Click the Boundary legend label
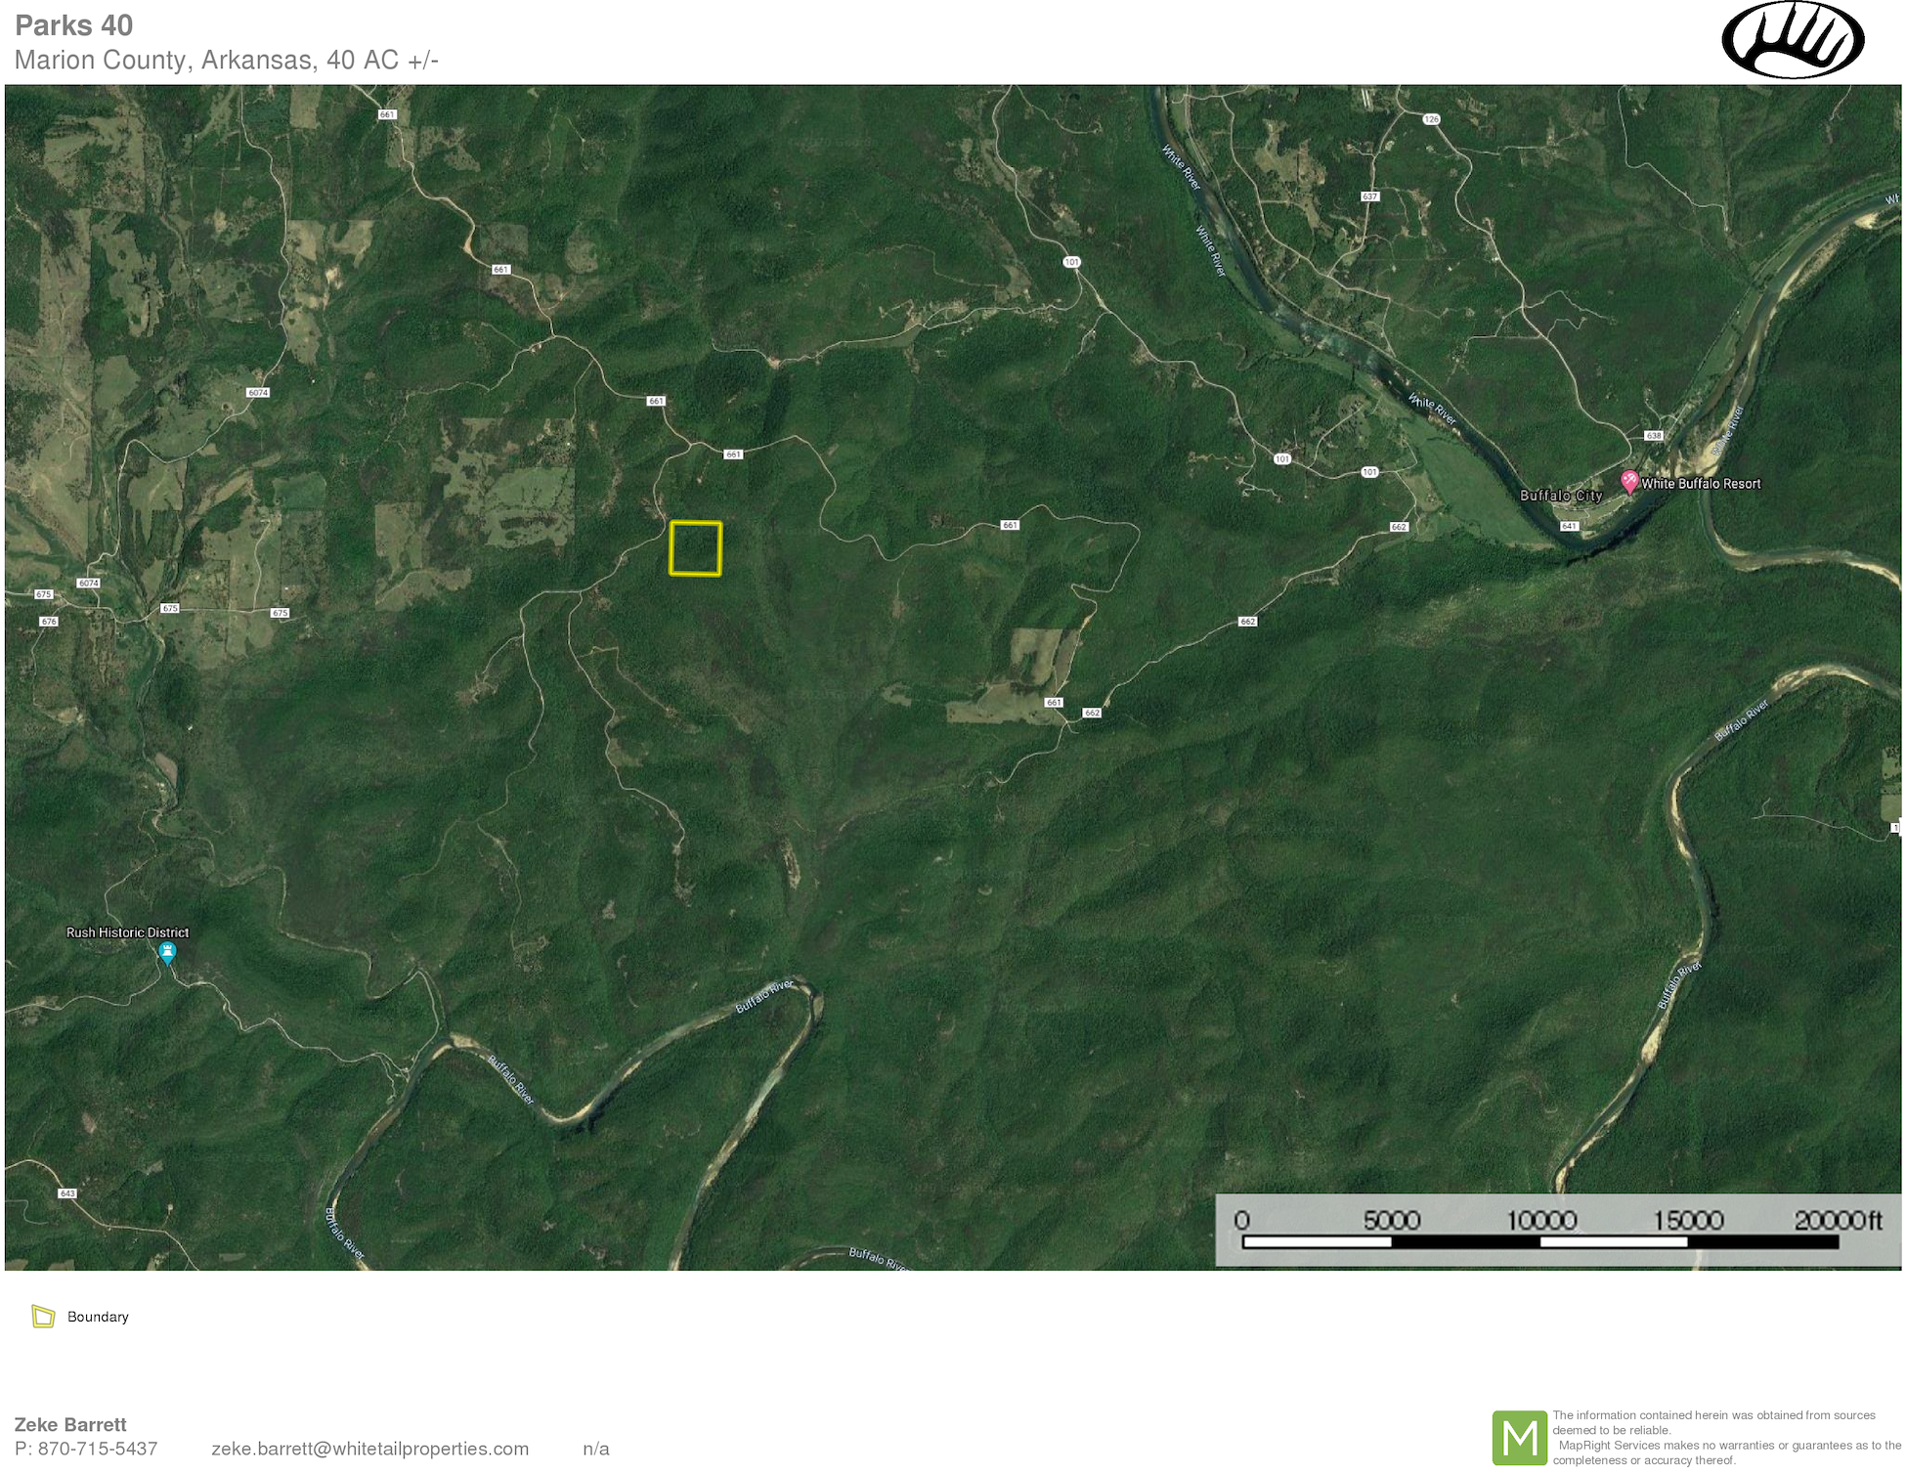Viewport: 1906px width, 1473px height. 98,1317
